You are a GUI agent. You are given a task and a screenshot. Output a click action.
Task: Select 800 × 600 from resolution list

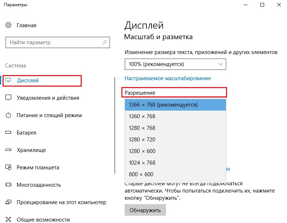[175, 174]
